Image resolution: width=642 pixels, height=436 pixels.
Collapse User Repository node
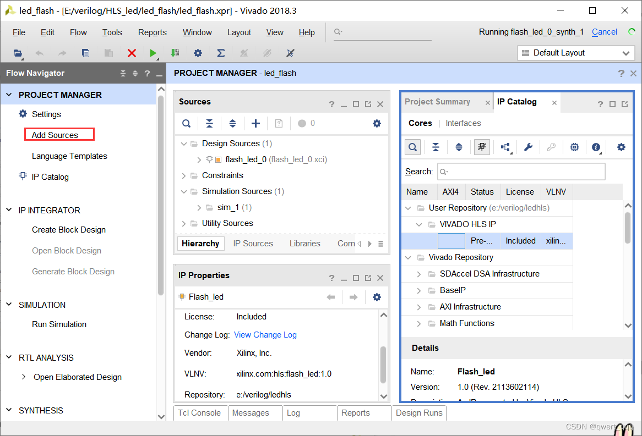408,208
